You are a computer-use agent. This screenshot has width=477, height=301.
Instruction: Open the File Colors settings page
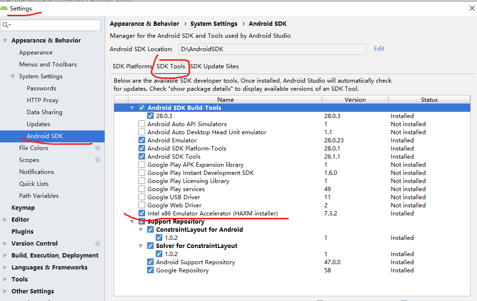coord(33,148)
